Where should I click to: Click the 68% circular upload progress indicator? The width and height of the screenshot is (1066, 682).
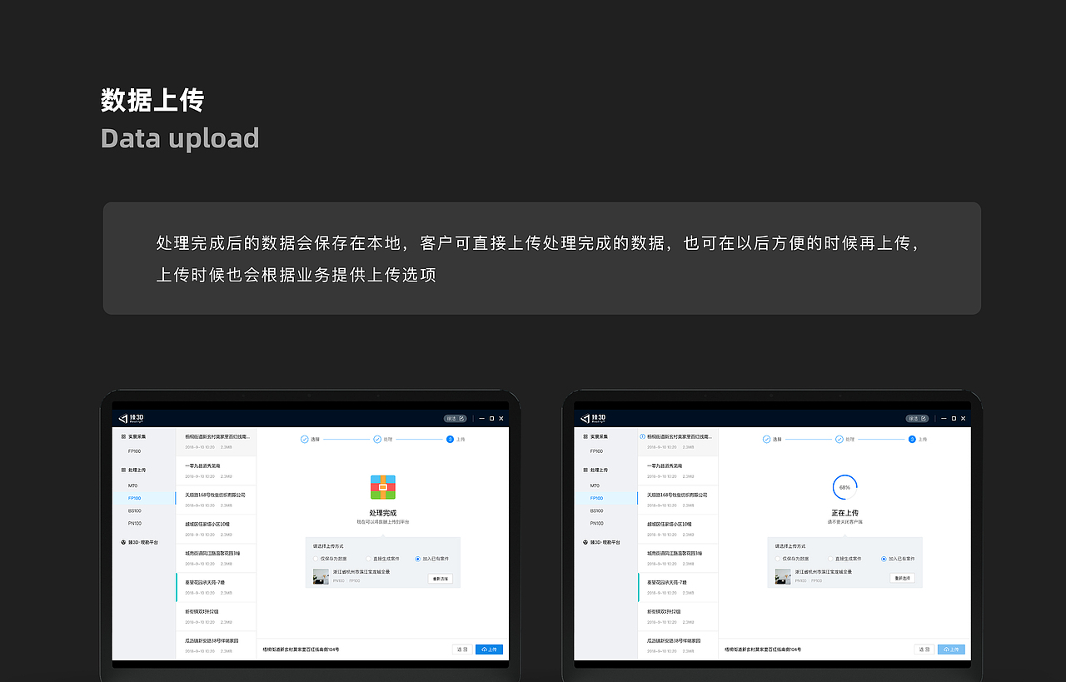click(844, 487)
